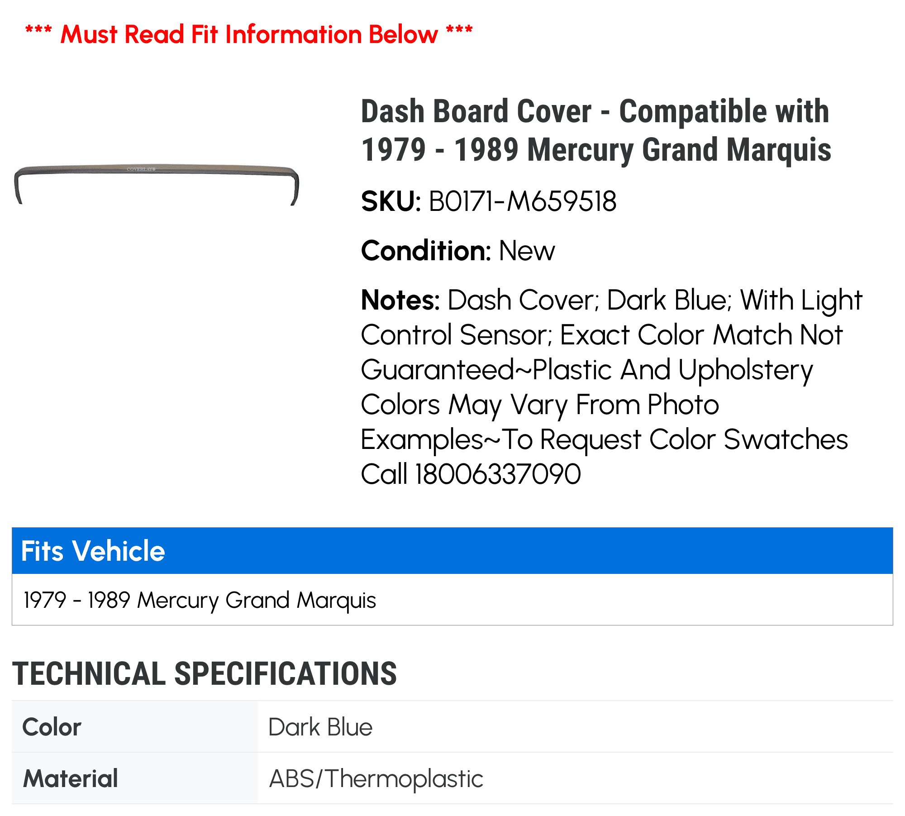The height and width of the screenshot is (816, 905).
Task: Click the 1979 - 1989 Mercury Grand Marquis row
Action: click(x=452, y=600)
